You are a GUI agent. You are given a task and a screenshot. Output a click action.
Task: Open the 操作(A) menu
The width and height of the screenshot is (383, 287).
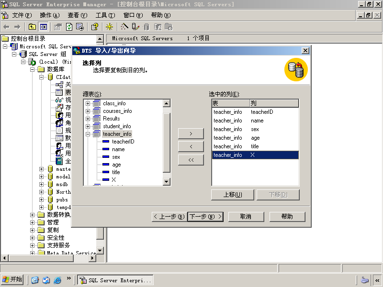50,15
